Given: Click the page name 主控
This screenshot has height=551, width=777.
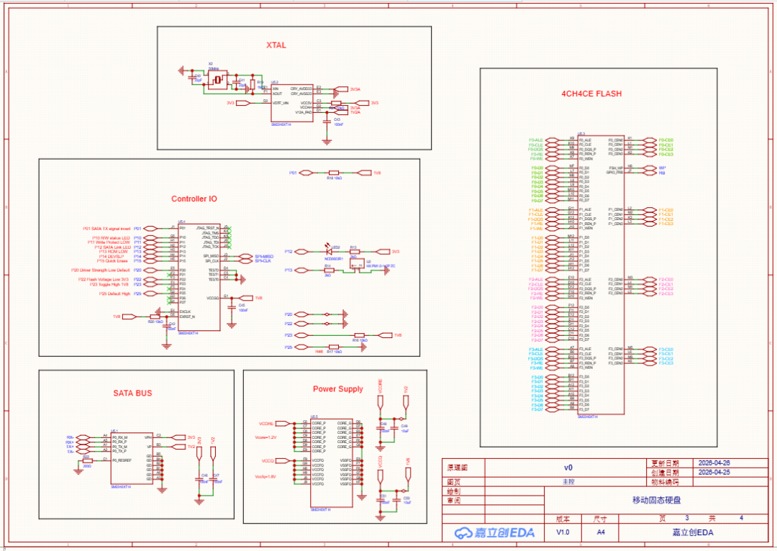Looking at the screenshot, I should pyautogui.click(x=568, y=481).
